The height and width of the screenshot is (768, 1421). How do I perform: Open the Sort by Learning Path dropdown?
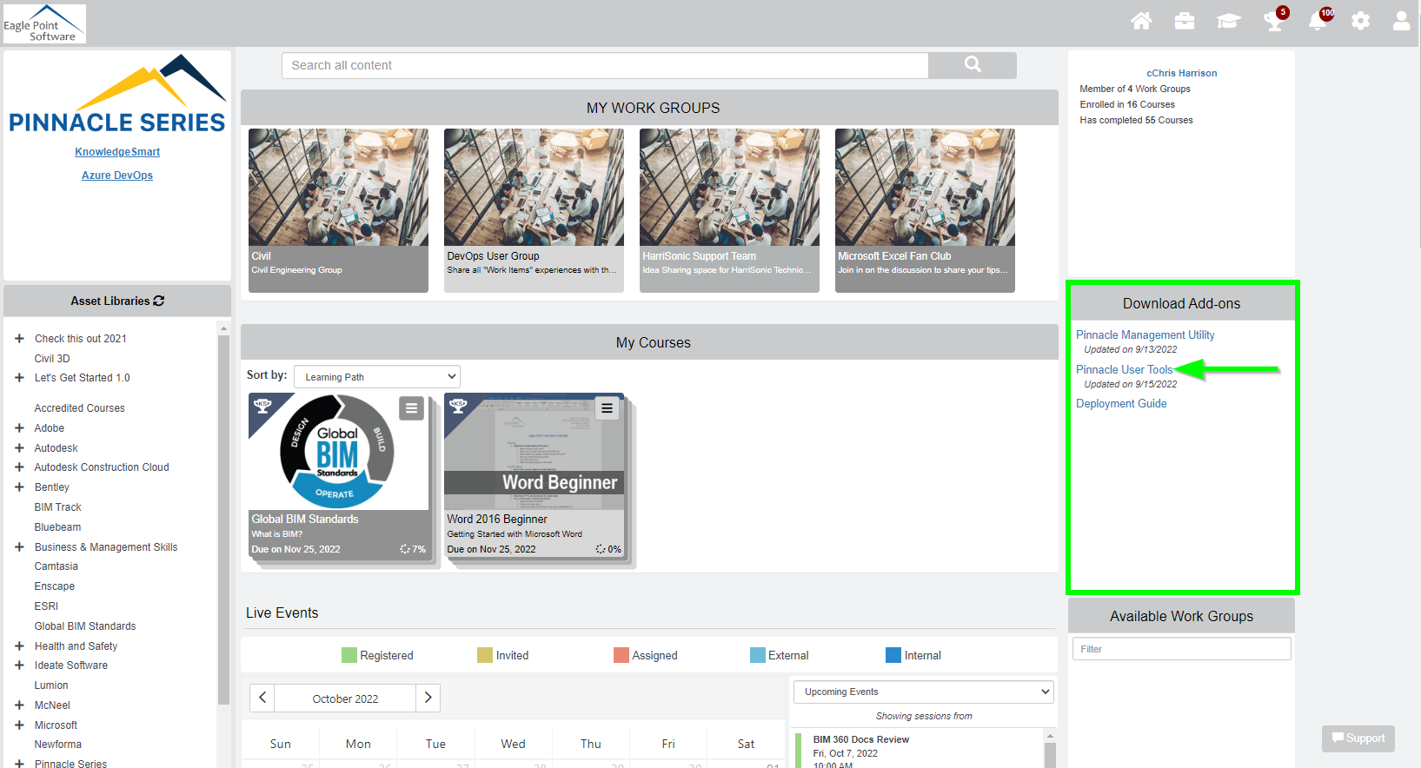376,377
